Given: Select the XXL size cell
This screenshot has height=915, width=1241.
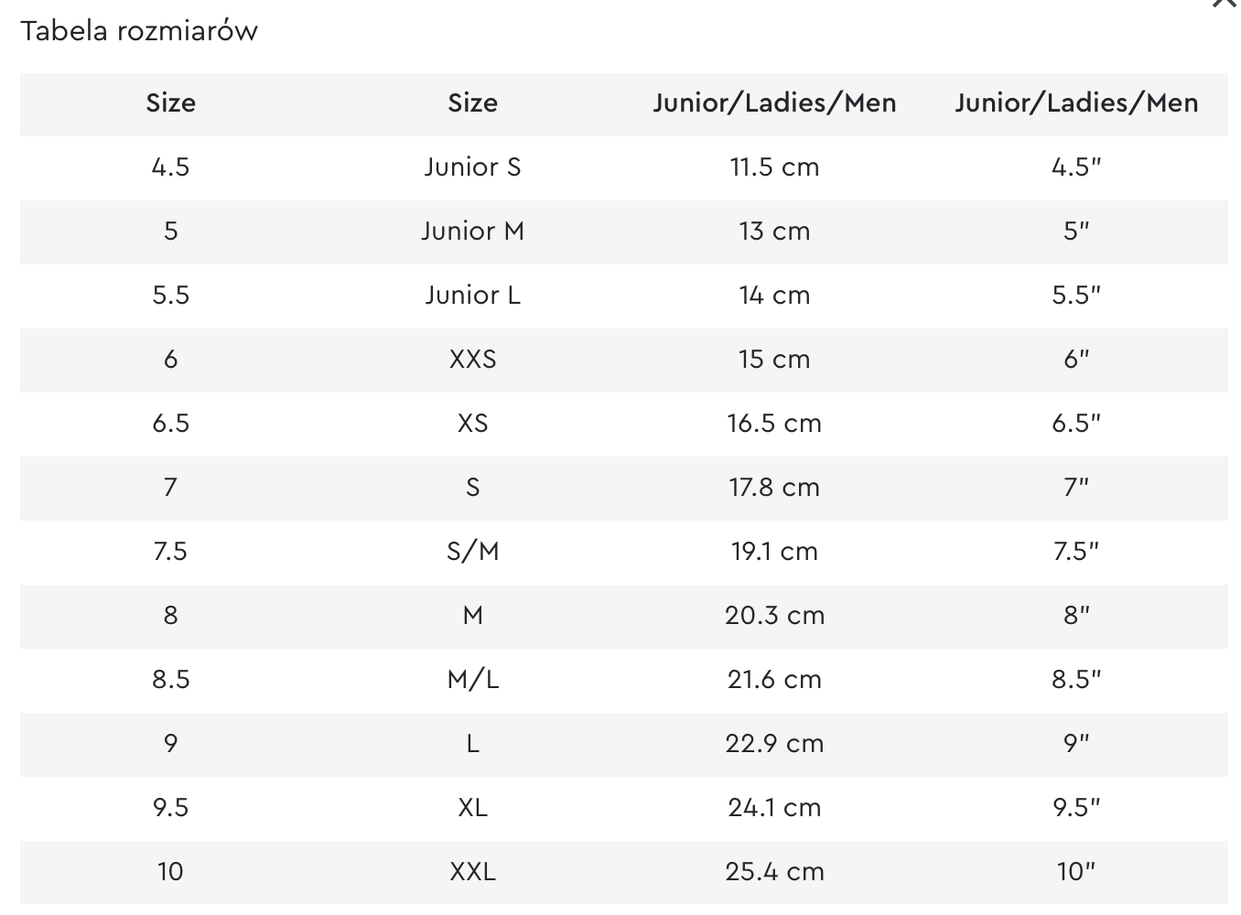Looking at the screenshot, I should point(472,872).
